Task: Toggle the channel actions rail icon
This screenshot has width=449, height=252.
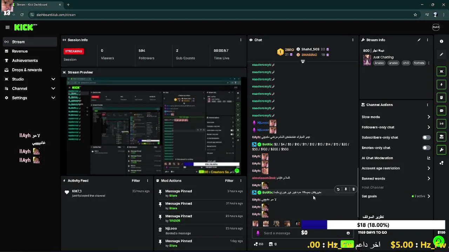Action: click(x=441, y=136)
